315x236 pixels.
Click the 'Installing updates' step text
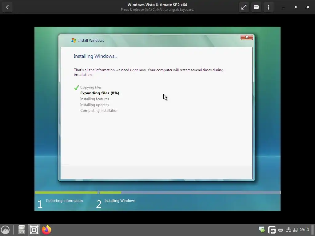tap(94, 105)
